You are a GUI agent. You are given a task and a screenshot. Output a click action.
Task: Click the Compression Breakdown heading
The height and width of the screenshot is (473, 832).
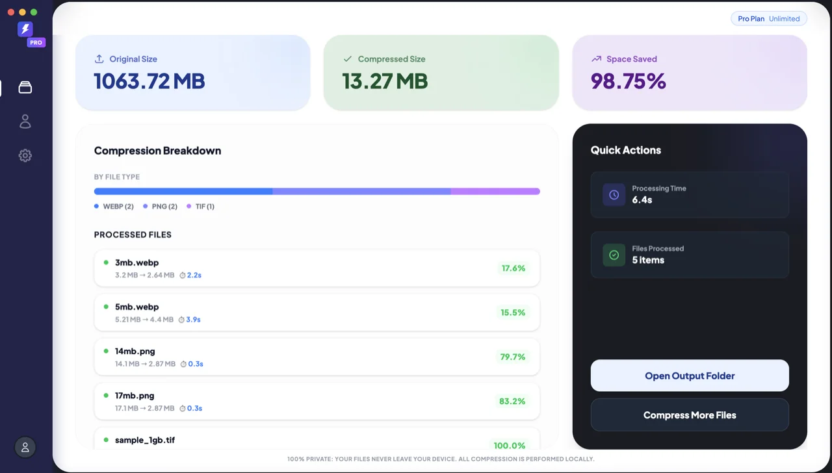pyautogui.click(x=157, y=150)
